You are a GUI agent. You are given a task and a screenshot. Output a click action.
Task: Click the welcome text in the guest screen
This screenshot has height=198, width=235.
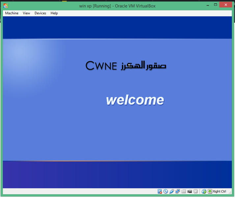[x=135, y=100]
